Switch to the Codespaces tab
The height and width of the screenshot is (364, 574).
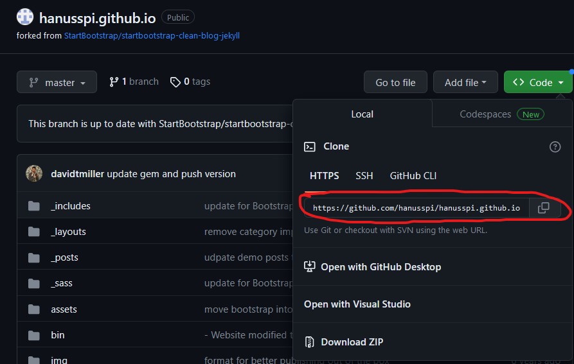(502, 114)
